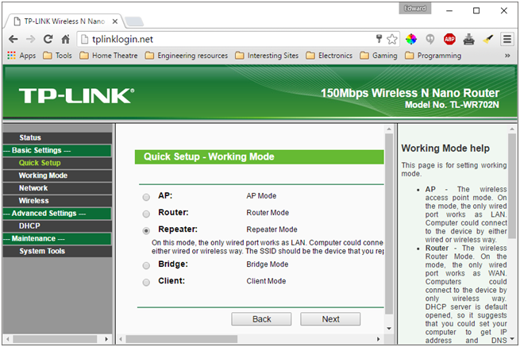
Task: Click the TP-LINK logo
Action: pyautogui.click(x=76, y=95)
